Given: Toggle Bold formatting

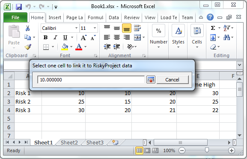Looking at the screenshot, I should click(x=45, y=38).
